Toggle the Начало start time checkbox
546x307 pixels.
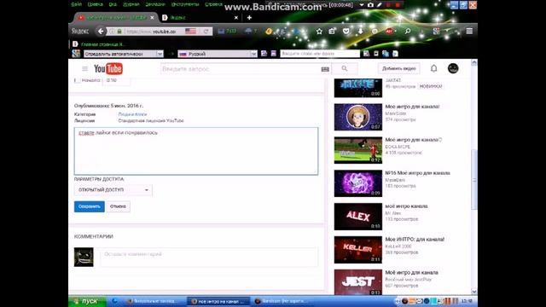pyautogui.click(x=78, y=80)
